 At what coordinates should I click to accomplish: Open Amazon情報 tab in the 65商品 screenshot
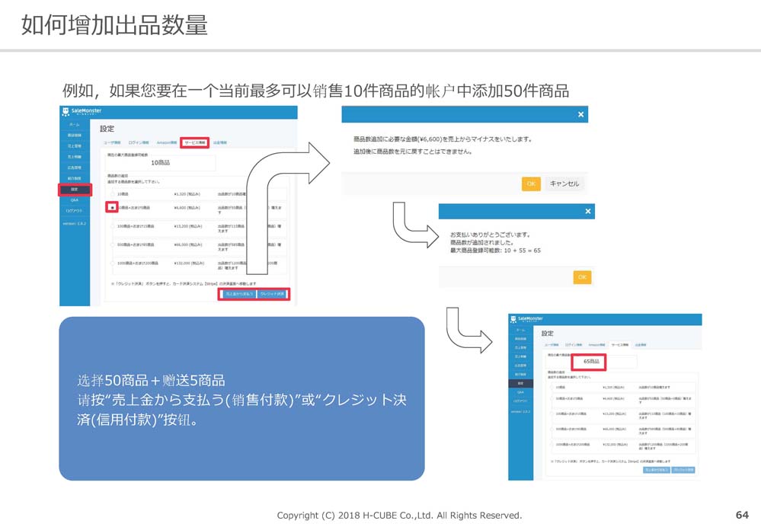tap(596, 345)
